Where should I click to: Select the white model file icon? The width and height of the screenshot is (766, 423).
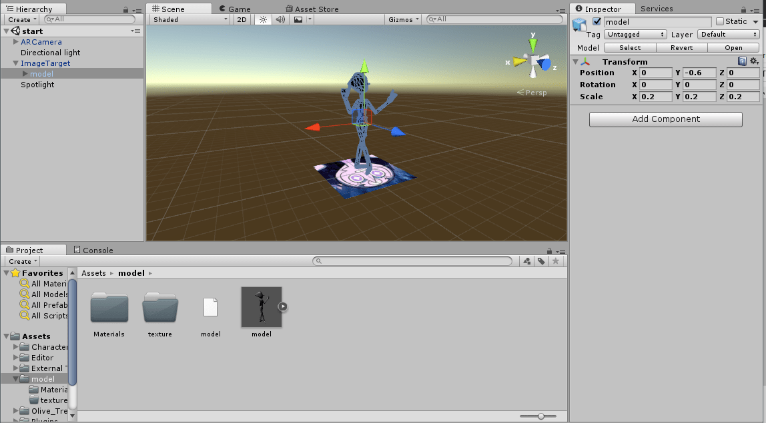pyautogui.click(x=211, y=307)
